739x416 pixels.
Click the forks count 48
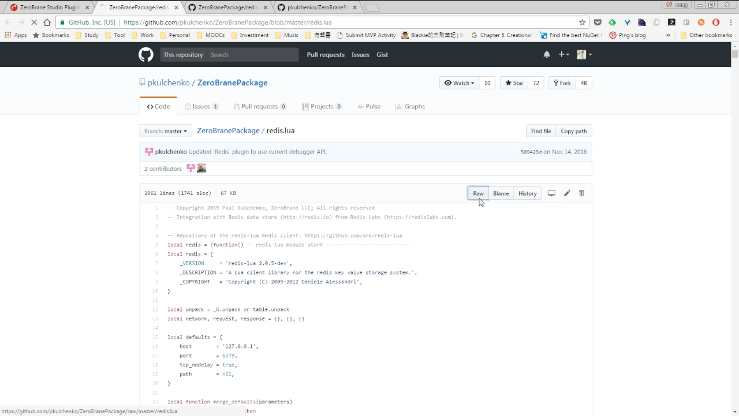584,83
